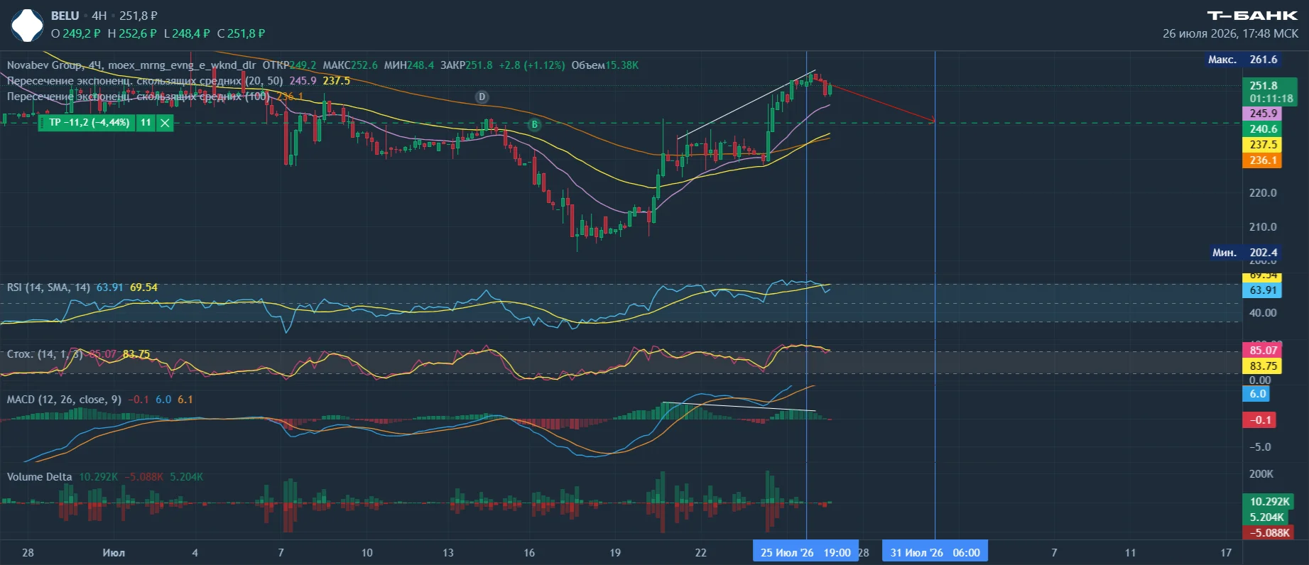Click the 4H timeframe label in the header
Screen dimensions: 1309x565
99,16
